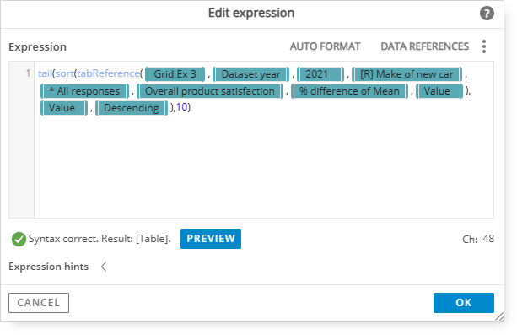Click the green syntax correct checkmark icon
Screen dimensions: 517x335
19,239
